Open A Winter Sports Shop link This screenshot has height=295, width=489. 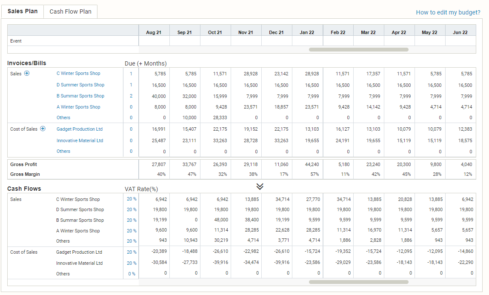(78, 107)
